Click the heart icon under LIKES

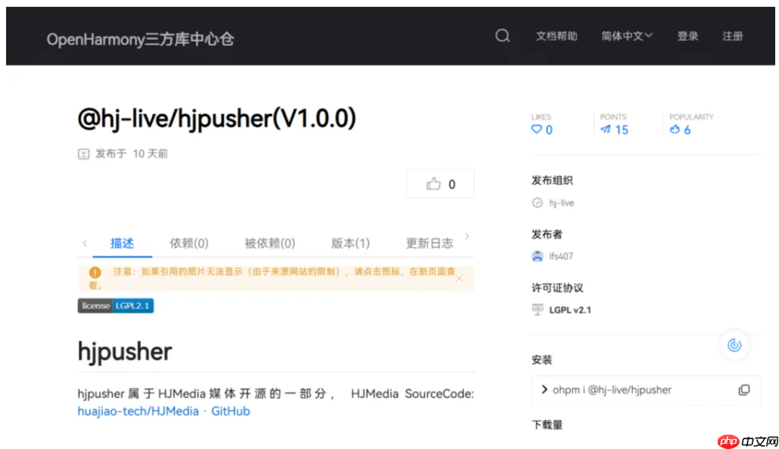[536, 130]
